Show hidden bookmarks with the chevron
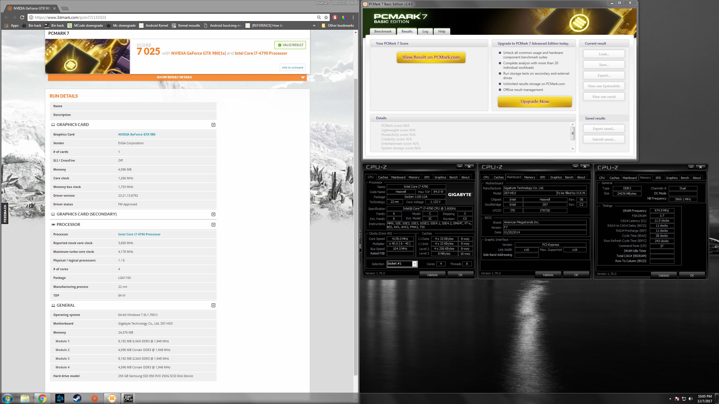This screenshot has width=719, height=404. pos(314,26)
